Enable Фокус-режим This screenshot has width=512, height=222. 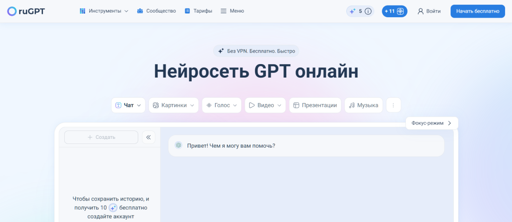click(431, 123)
